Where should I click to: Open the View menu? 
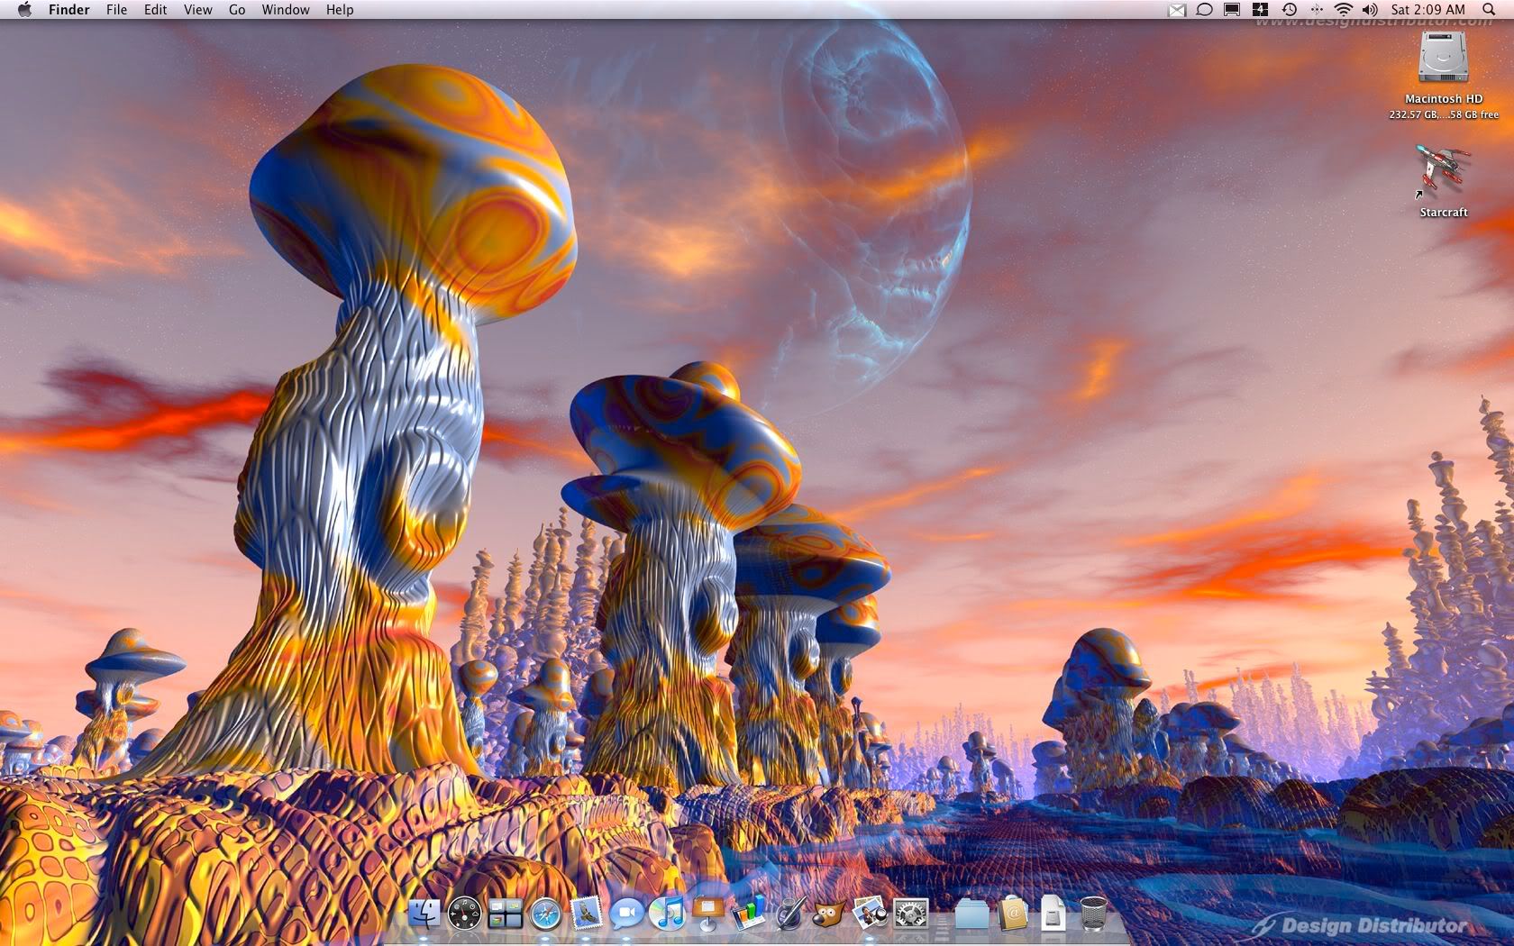(197, 10)
